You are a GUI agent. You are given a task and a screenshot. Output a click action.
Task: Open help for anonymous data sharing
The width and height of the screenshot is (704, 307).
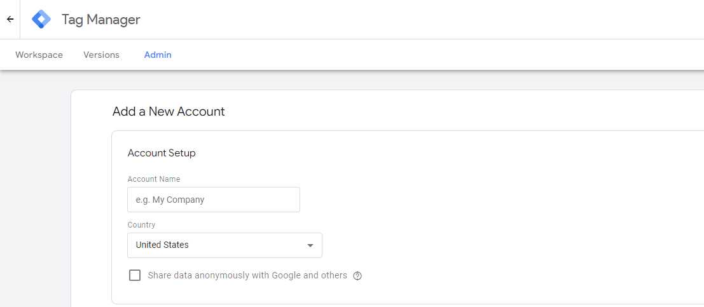tap(357, 276)
